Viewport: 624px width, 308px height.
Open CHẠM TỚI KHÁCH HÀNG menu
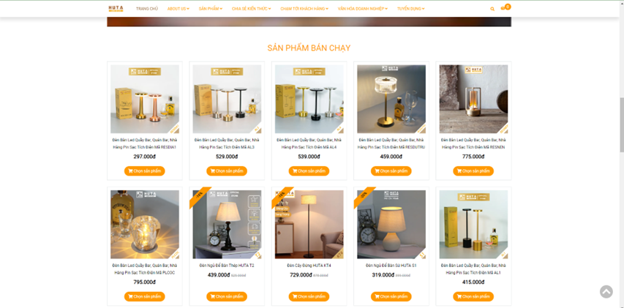click(x=304, y=9)
